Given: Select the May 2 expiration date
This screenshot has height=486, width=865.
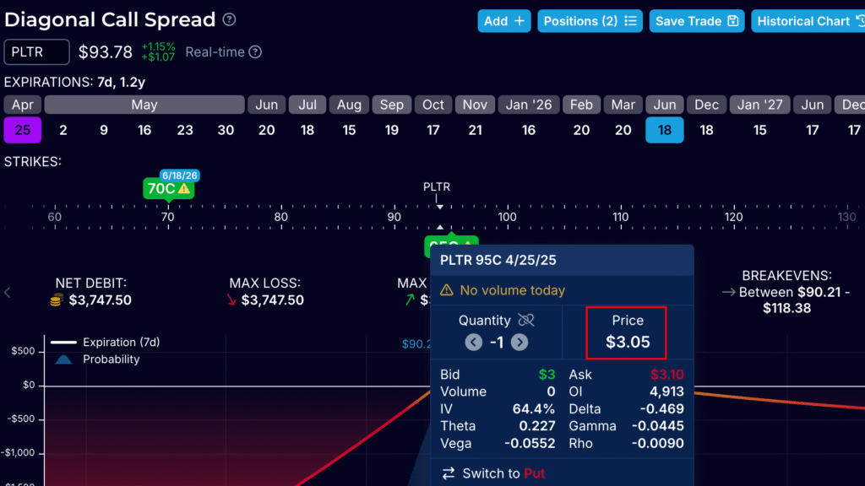Looking at the screenshot, I should (63, 130).
